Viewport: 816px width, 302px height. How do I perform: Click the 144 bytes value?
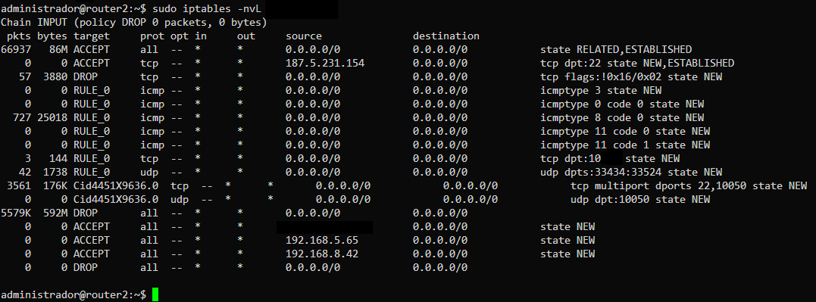[58, 158]
